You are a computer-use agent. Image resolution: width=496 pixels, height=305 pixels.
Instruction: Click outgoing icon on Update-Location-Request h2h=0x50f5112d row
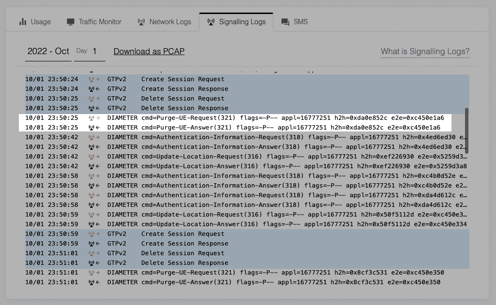pos(94,215)
